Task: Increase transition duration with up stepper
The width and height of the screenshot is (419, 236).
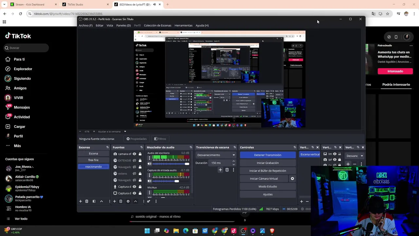Action: coord(233,161)
